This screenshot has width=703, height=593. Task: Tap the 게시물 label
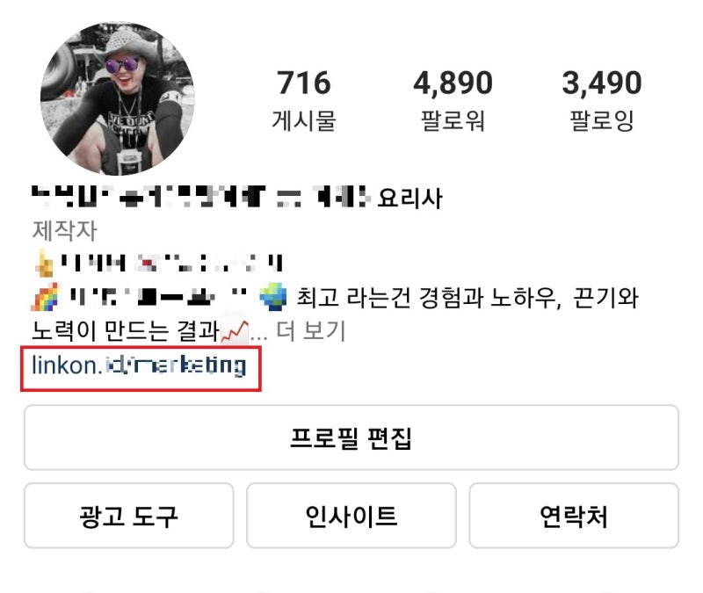(304, 120)
